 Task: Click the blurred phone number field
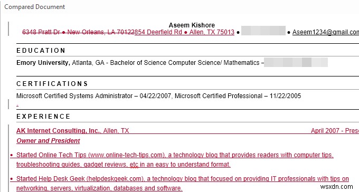click(x=263, y=31)
